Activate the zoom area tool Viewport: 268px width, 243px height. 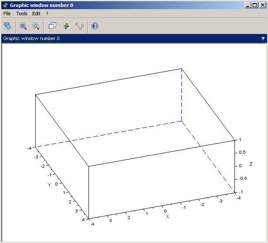(23, 26)
